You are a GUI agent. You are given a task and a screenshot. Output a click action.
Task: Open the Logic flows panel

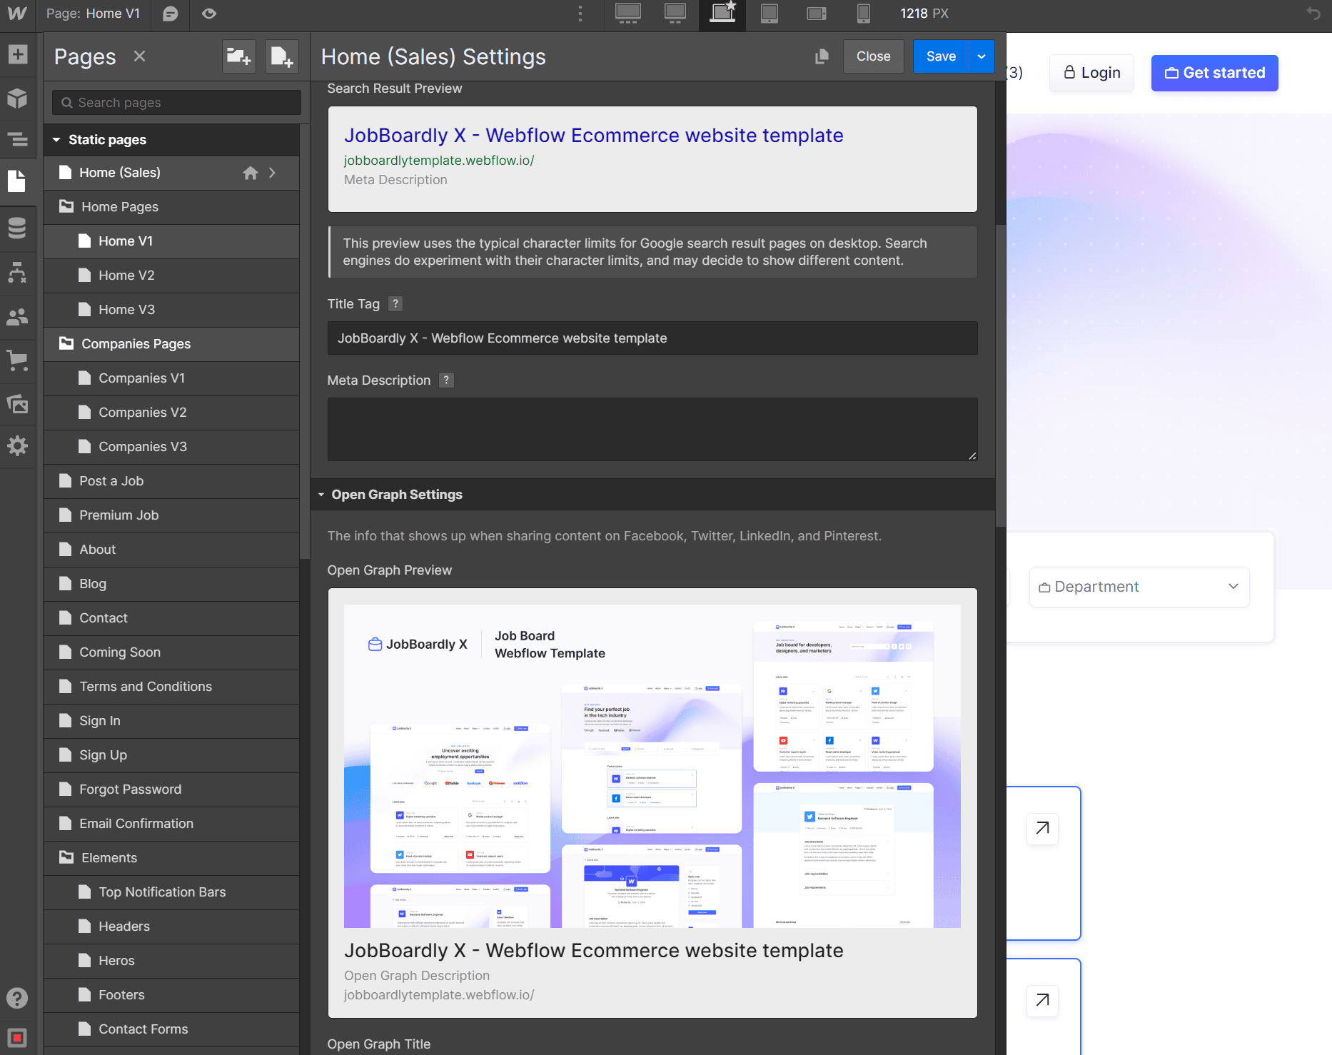(x=17, y=272)
